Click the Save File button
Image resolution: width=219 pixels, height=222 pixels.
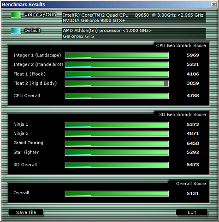tap(26, 212)
